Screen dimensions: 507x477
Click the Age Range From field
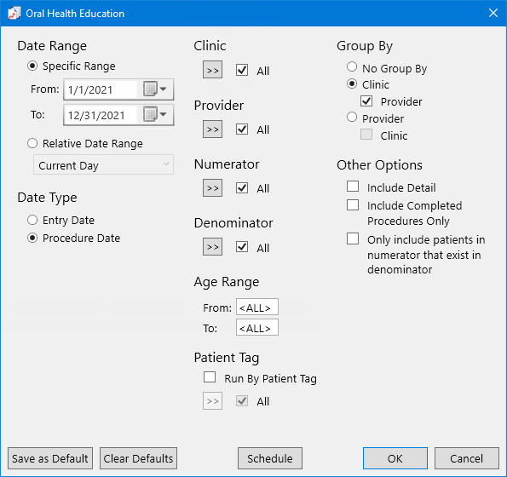click(257, 307)
